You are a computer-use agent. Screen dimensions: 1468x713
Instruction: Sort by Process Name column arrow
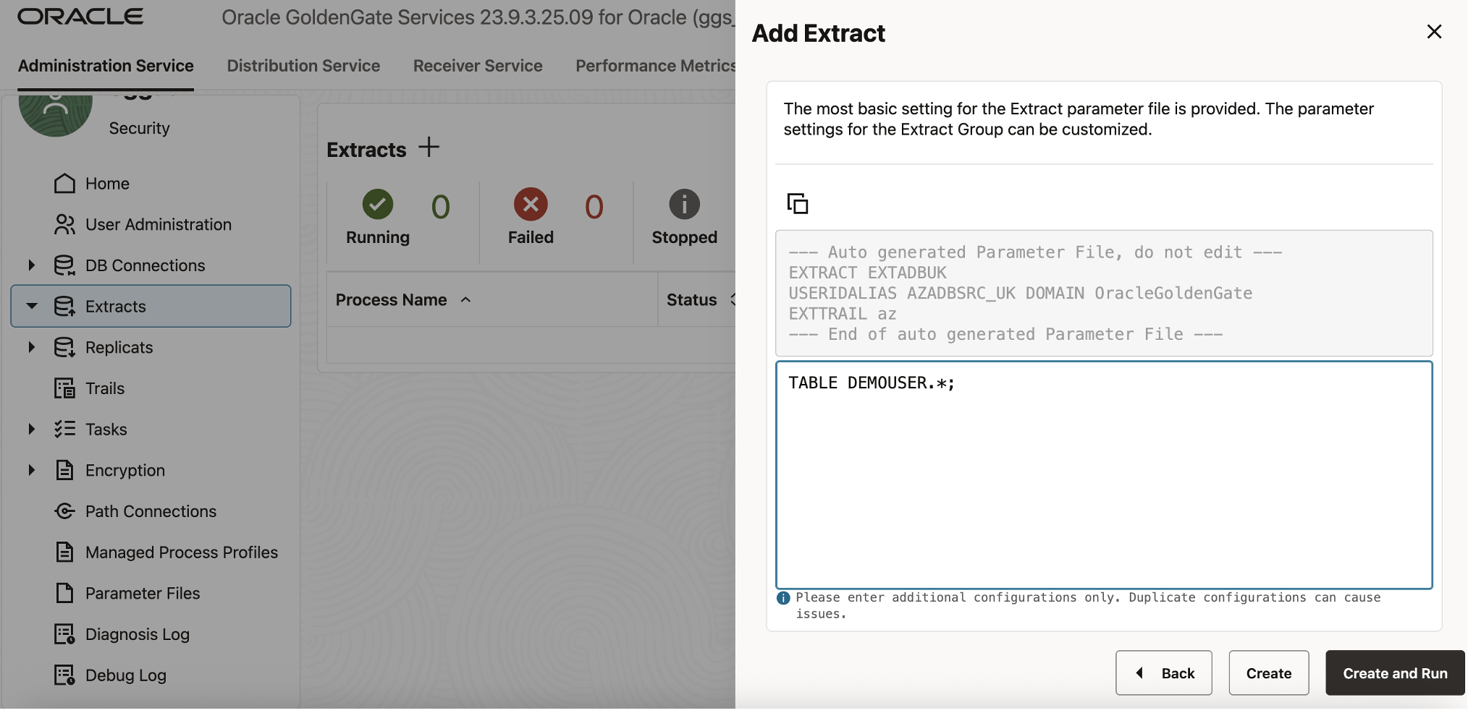[x=466, y=300]
